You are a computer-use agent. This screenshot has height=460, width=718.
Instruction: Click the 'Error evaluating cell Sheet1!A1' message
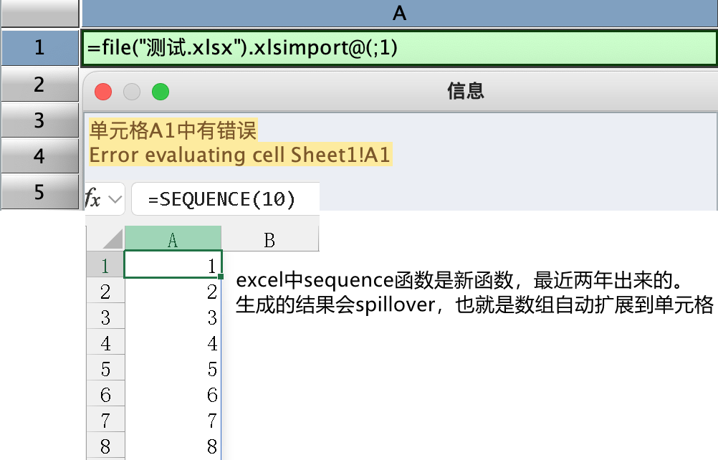coord(239,155)
